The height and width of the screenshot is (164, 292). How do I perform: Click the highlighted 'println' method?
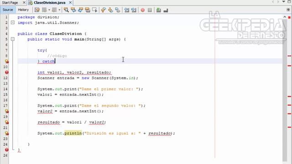pos(73,133)
